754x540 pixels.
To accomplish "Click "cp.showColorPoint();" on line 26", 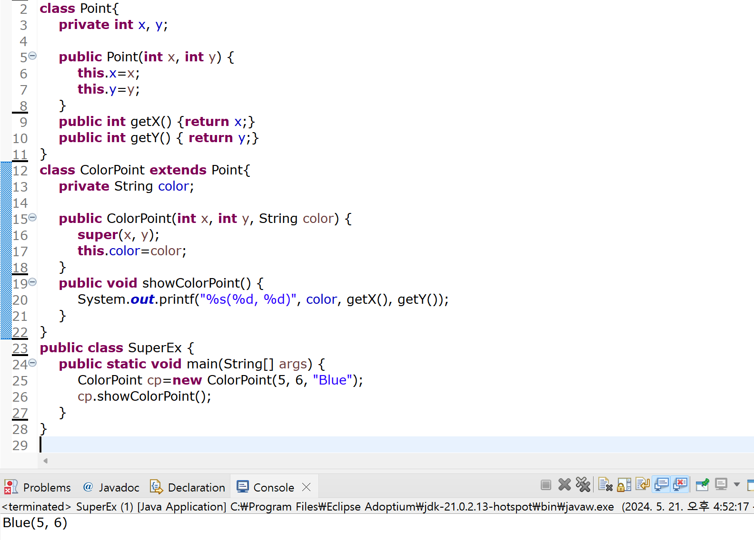I will pyautogui.click(x=144, y=396).
